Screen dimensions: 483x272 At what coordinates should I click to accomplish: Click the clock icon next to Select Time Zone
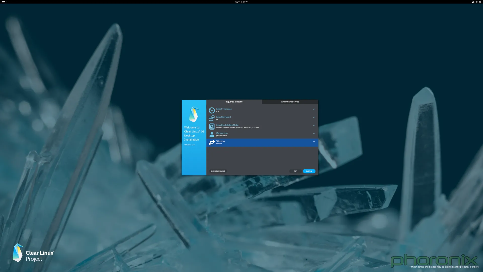pos(212,110)
